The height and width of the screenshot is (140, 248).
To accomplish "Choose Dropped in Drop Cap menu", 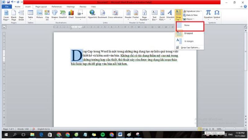I will pos(189,33).
